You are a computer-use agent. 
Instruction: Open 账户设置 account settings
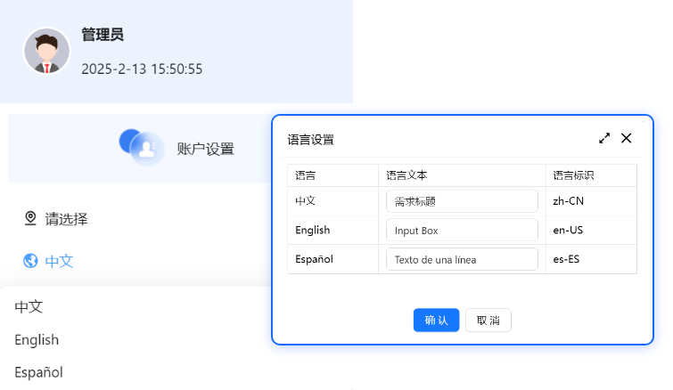(205, 149)
